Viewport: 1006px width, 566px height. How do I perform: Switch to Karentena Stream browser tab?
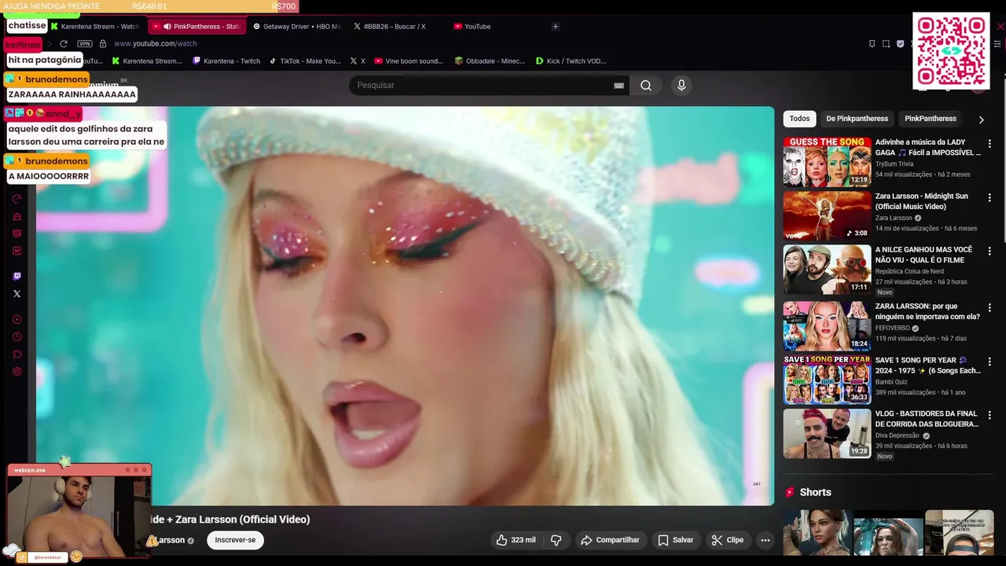pyautogui.click(x=94, y=26)
